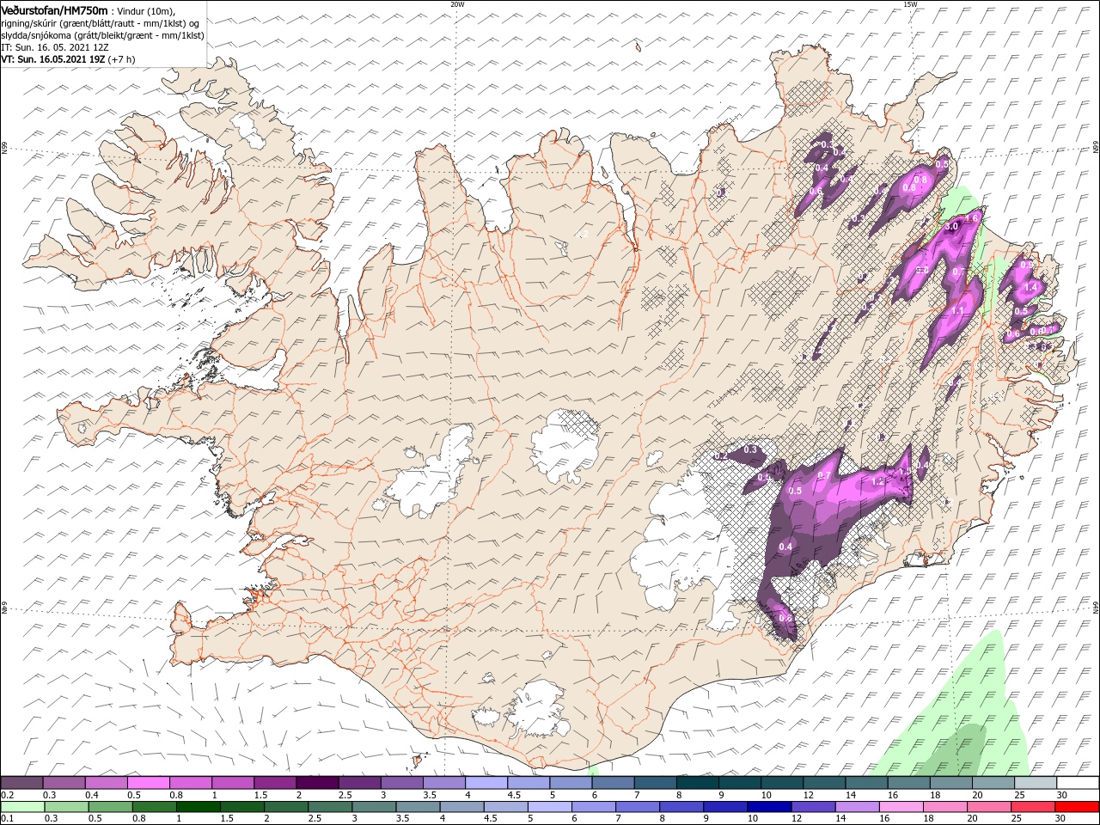This screenshot has width=1100, height=825.
Task: Pick the 0.5 green swatch in lower rain legend
Action: click(x=110, y=807)
